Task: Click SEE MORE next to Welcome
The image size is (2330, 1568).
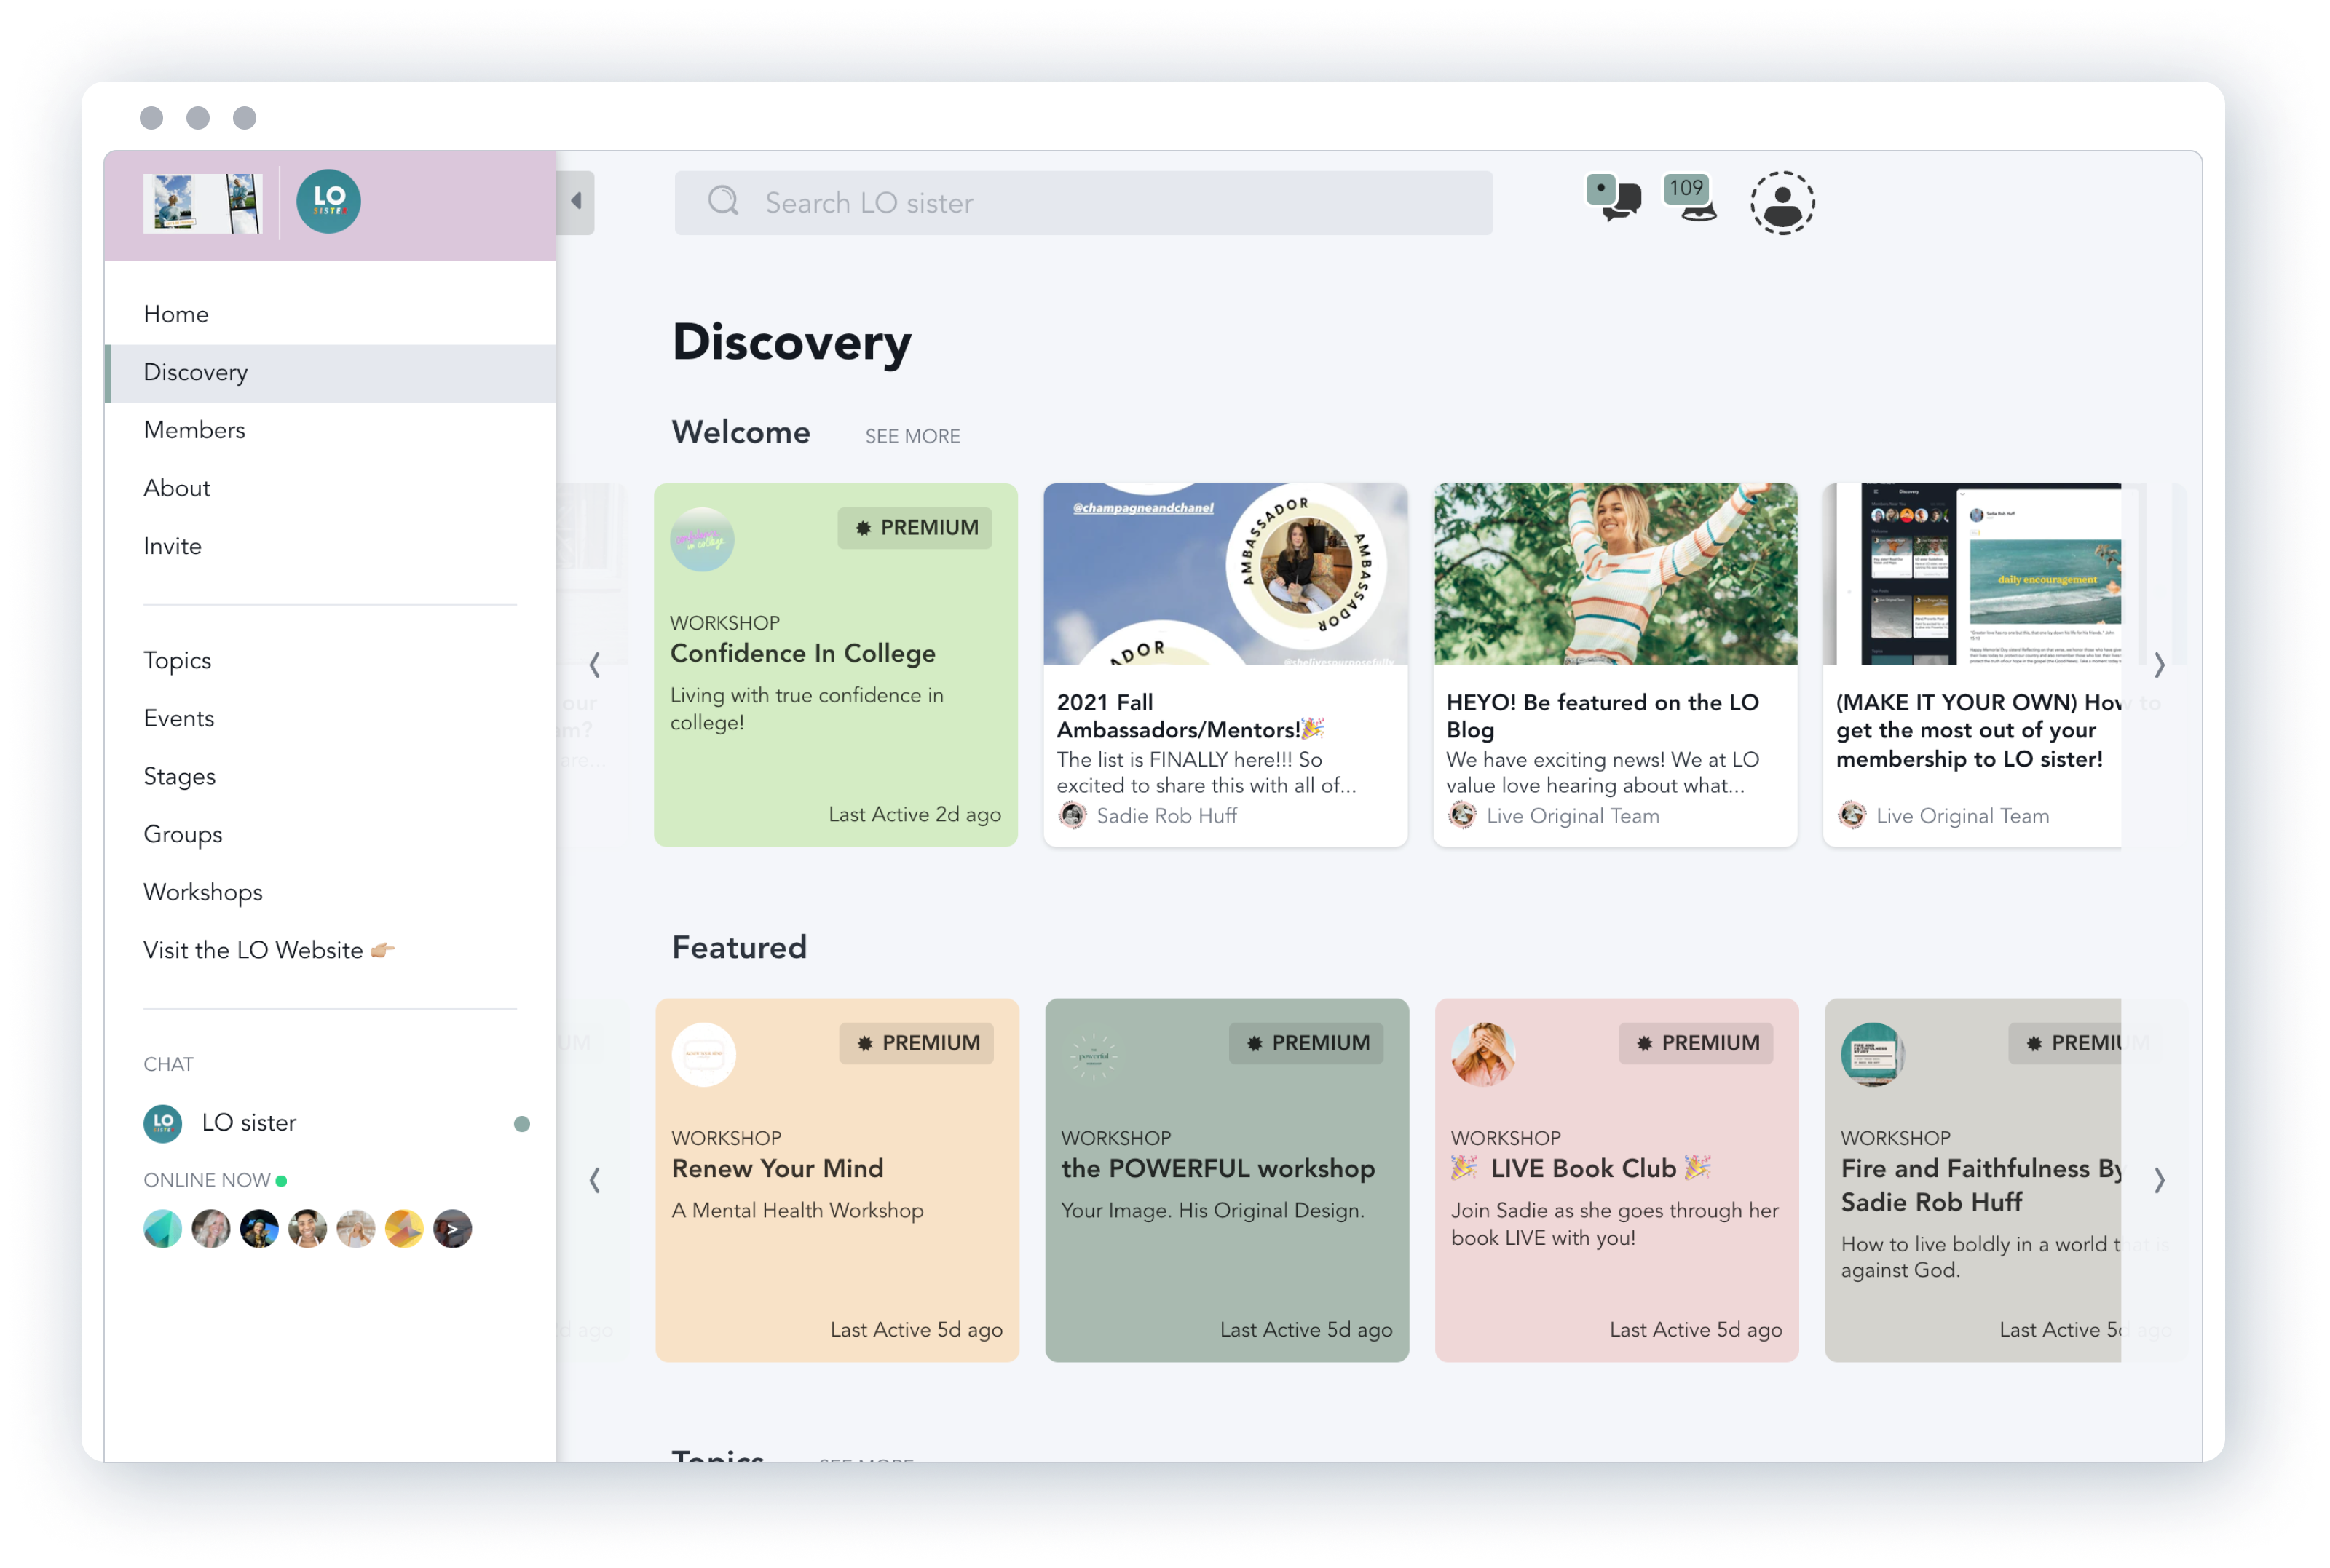Action: (912, 436)
